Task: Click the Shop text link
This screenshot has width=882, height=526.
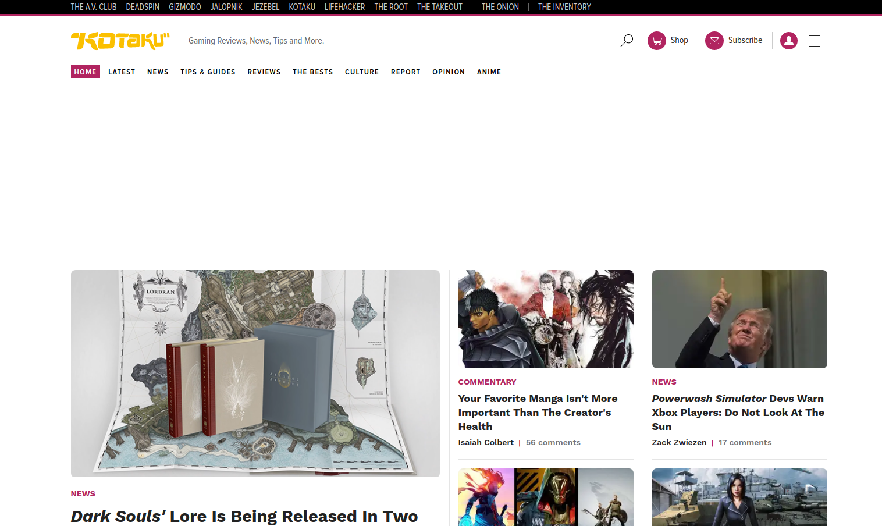Action: coord(679,40)
